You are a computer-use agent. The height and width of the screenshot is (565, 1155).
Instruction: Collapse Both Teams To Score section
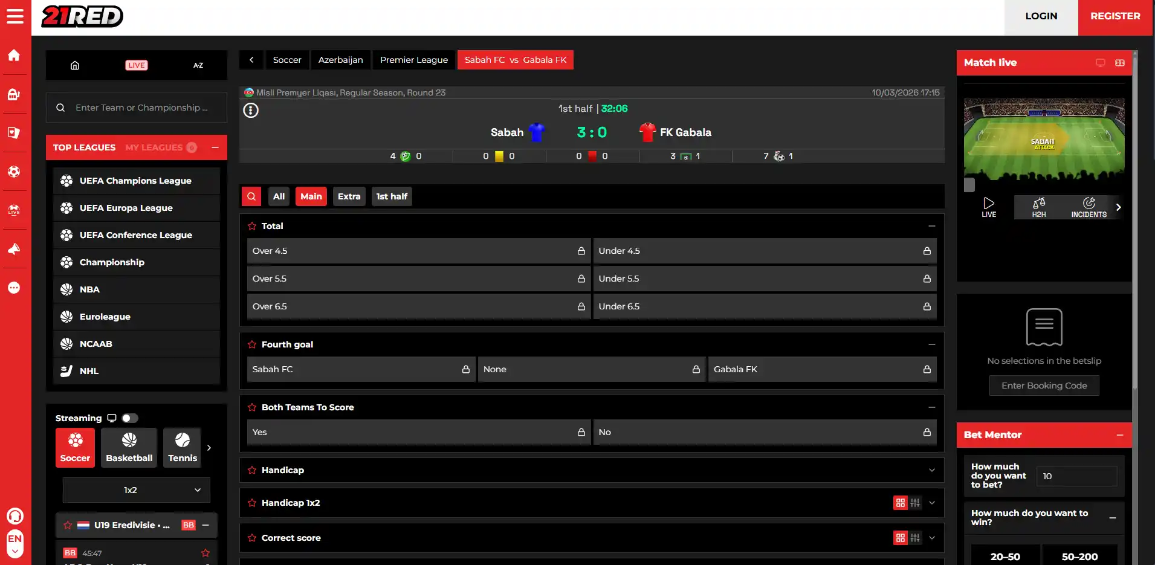pyautogui.click(x=932, y=407)
